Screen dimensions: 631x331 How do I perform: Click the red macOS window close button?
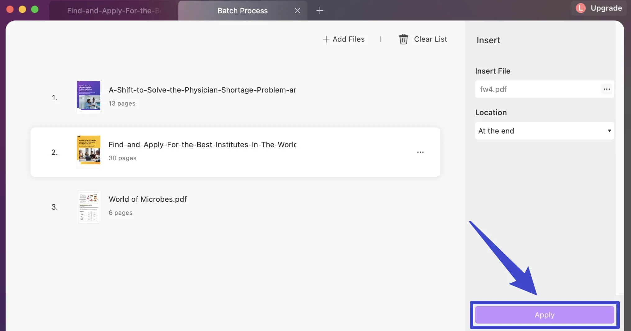coord(10,9)
